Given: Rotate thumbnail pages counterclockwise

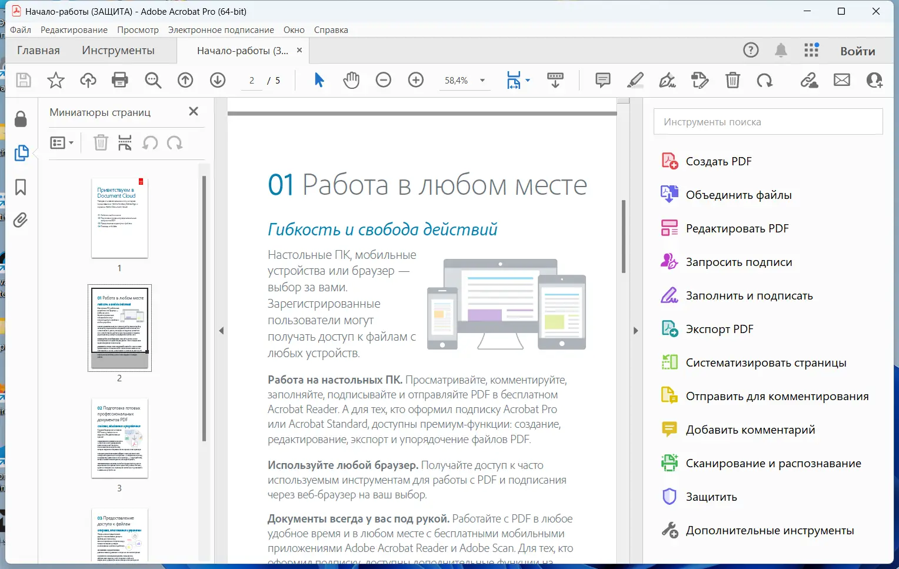Looking at the screenshot, I should point(150,142).
